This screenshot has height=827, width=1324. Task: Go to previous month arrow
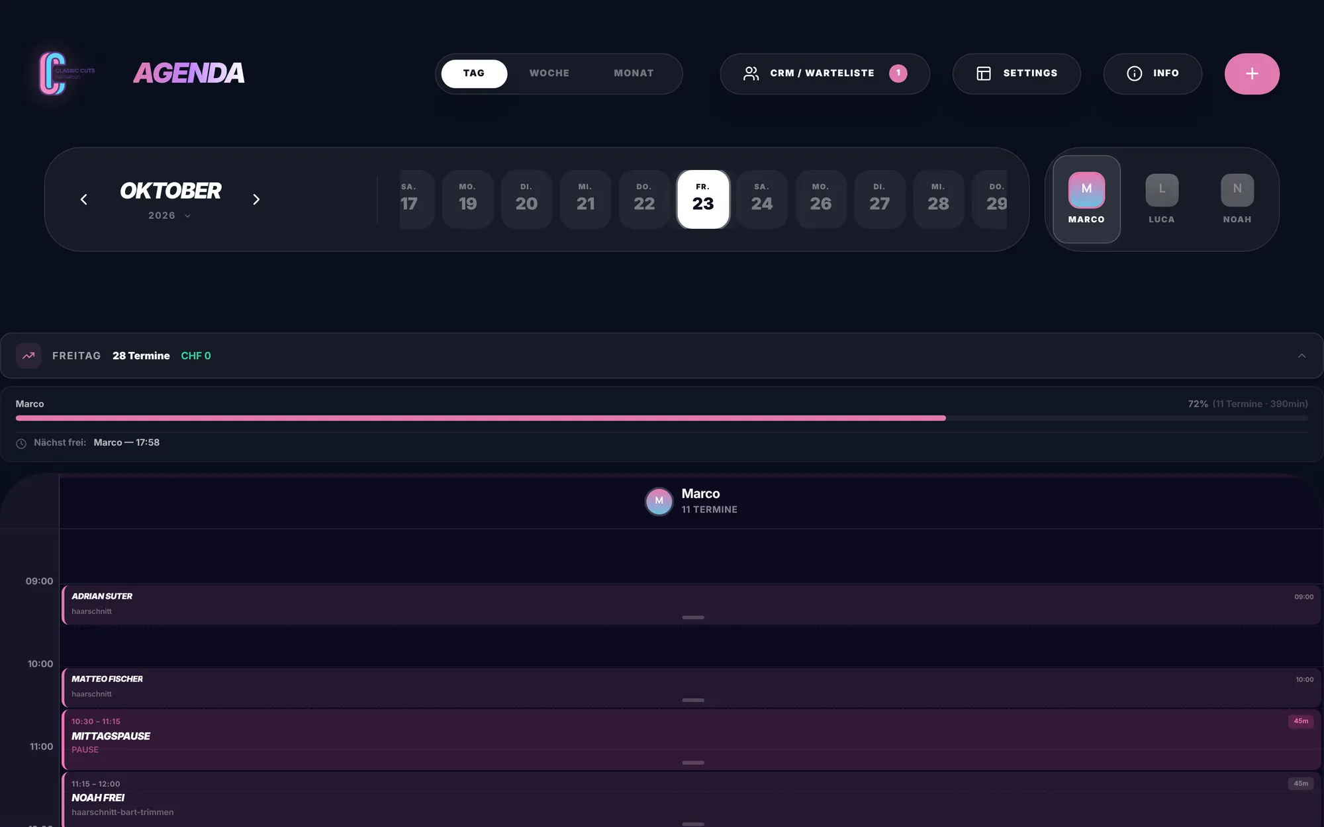pyautogui.click(x=84, y=199)
